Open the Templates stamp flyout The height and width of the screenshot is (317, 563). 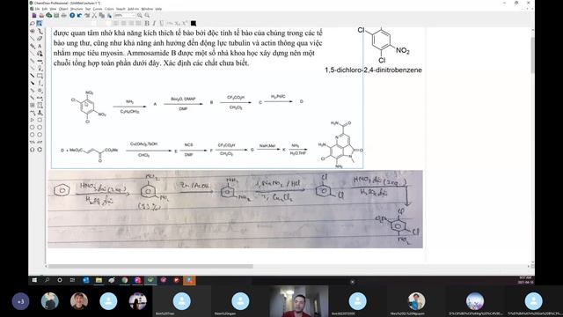(40, 112)
